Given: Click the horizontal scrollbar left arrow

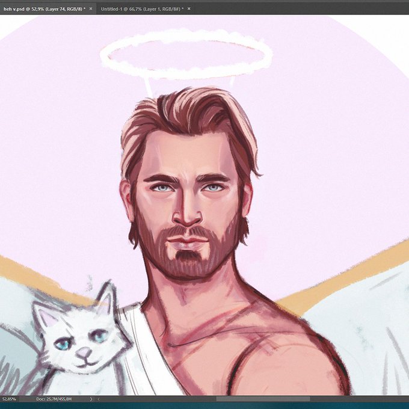Looking at the screenshot, I should pyautogui.click(x=99, y=399).
